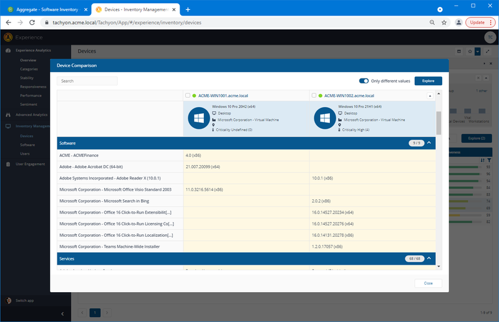Click page 1 pagination button
The width and height of the screenshot is (499, 322).
(x=95, y=313)
